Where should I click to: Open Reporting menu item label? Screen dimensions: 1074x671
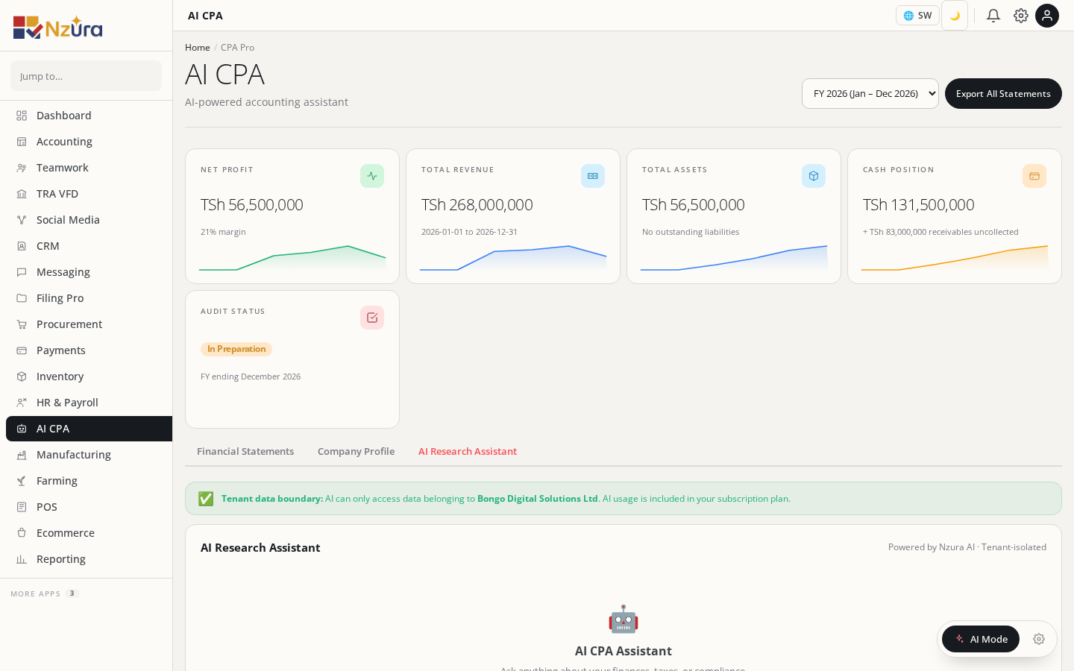tap(61, 559)
